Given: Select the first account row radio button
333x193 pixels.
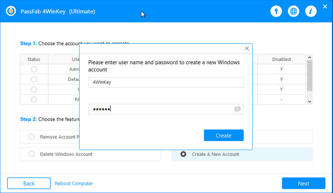Looking at the screenshot, I should pyautogui.click(x=34, y=69).
